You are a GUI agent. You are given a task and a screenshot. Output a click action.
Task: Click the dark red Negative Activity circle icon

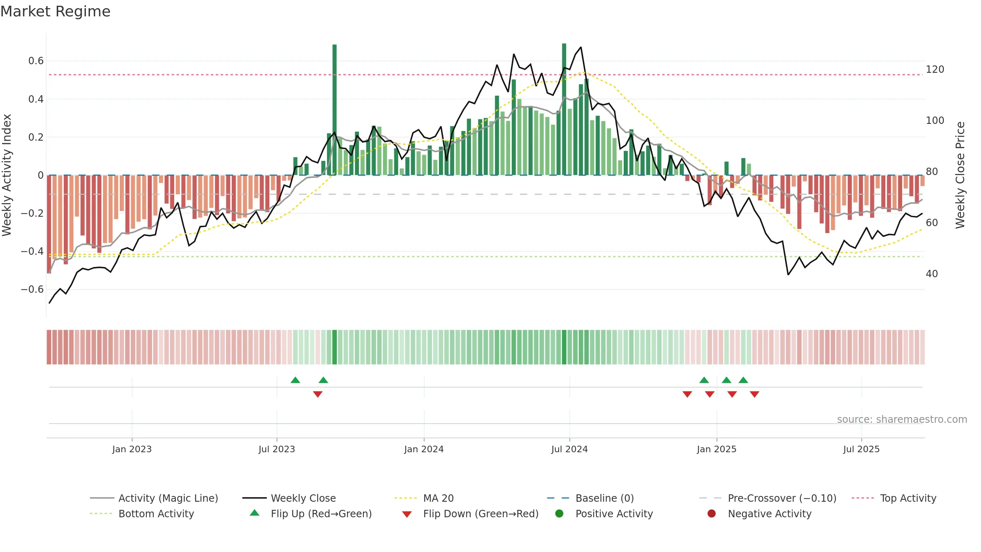click(712, 514)
